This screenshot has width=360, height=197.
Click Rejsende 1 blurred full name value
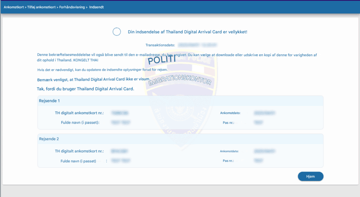coord(121,123)
